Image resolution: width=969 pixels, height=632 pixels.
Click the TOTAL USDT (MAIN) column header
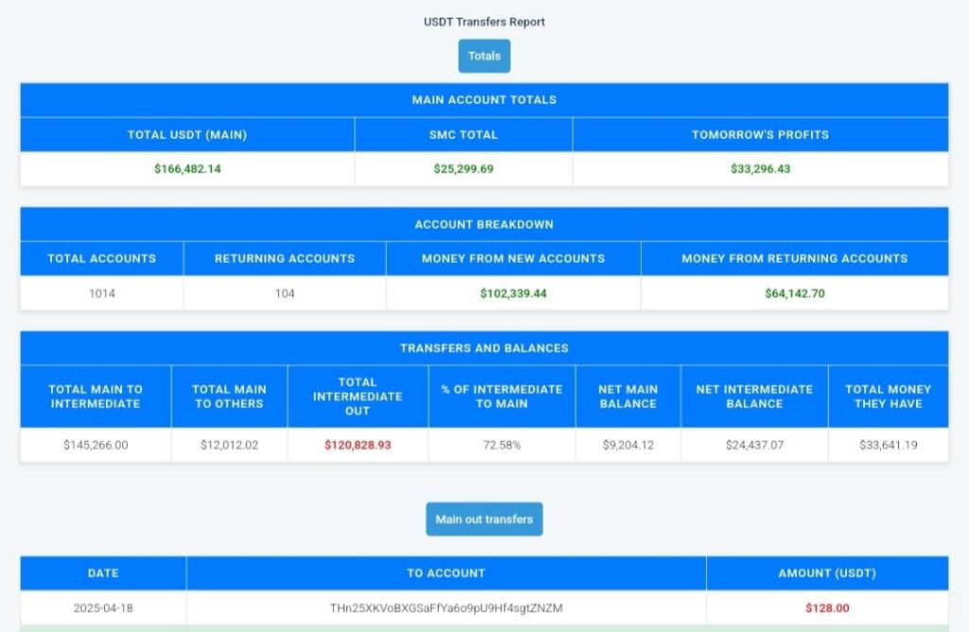coord(186,134)
